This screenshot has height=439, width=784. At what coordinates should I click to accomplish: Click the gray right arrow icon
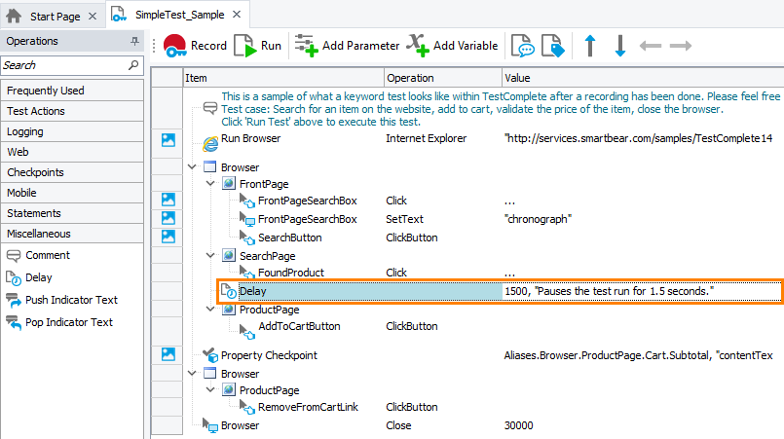coord(680,46)
